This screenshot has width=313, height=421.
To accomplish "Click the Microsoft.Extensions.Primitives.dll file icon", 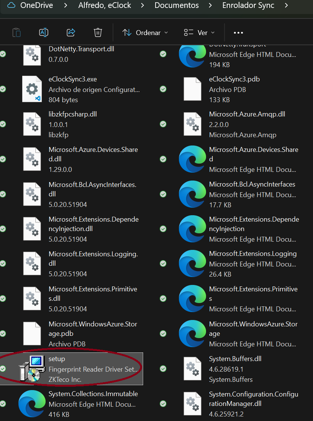I will click(x=32, y=299).
